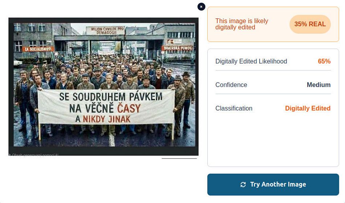Click the red "ZA SOCIALISMUS" sign in photo
Screen dimensions: 345x203
38,49
